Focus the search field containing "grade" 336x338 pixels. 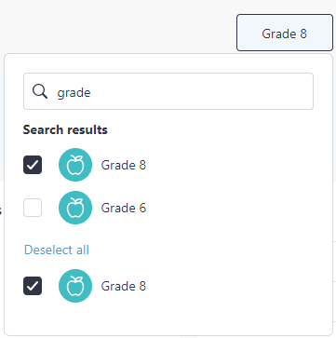click(x=168, y=91)
